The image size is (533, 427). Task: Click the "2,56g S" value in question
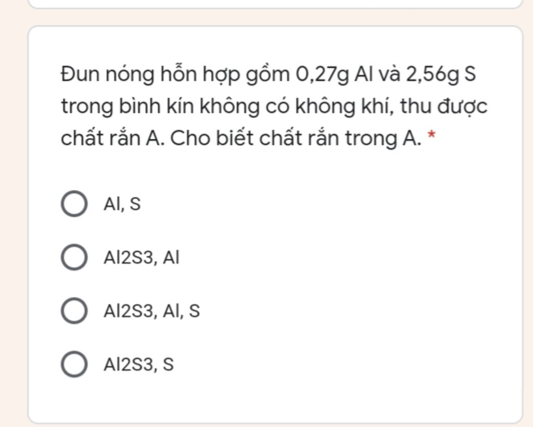tap(441, 74)
